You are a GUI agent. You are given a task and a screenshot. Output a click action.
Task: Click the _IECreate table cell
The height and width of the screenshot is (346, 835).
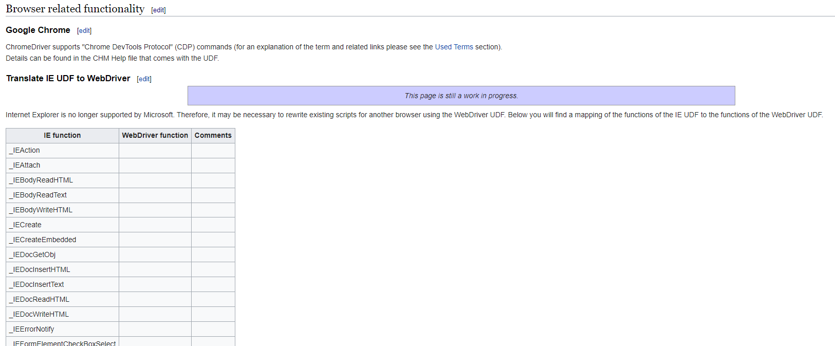(62, 225)
